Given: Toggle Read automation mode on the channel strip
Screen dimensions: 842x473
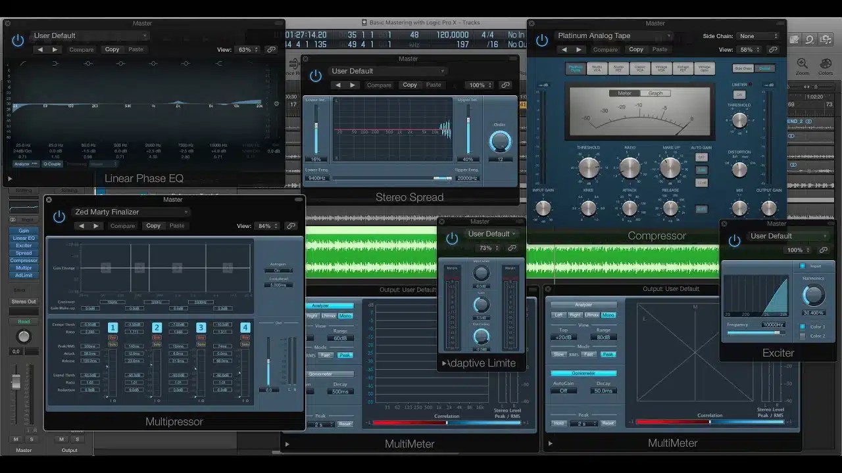Looking at the screenshot, I should tap(23, 321).
